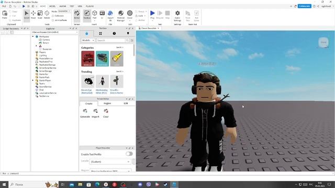Select Lighting in Explorer

[43, 55]
